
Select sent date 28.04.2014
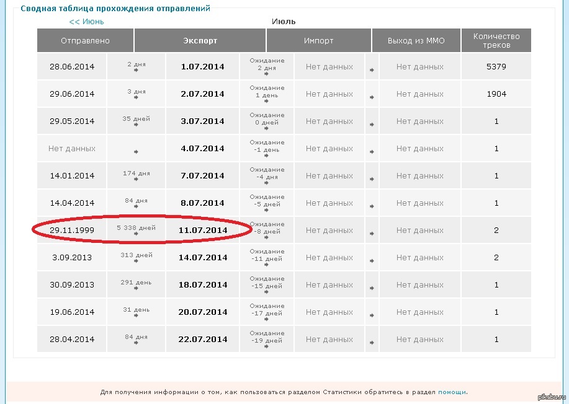[x=72, y=339]
